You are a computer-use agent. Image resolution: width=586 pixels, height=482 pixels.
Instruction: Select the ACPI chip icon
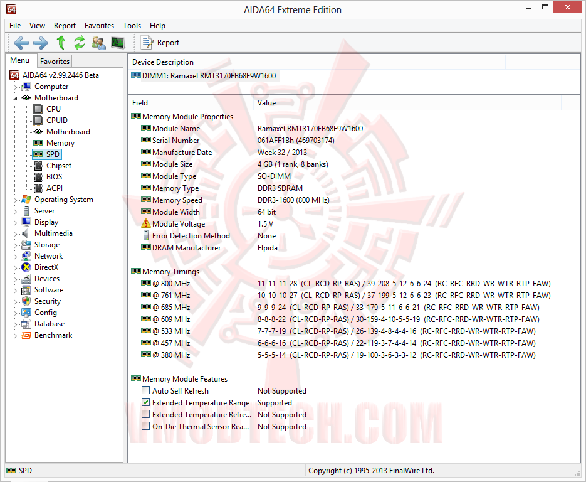coord(38,188)
